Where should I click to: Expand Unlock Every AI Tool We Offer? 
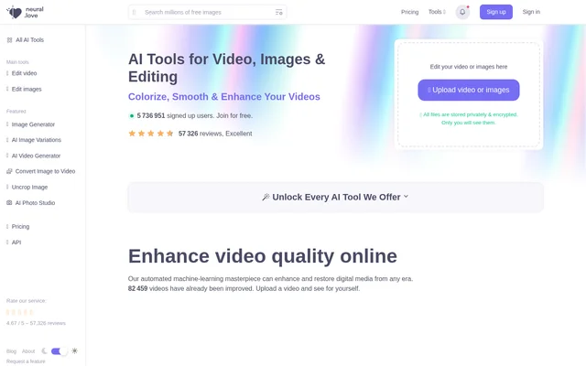click(x=336, y=198)
